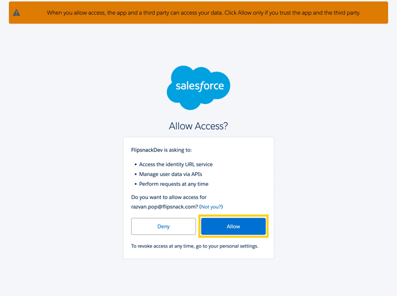The image size is (397, 296).
Task: Select "Access the identity URL service" permission
Action: pos(175,165)
